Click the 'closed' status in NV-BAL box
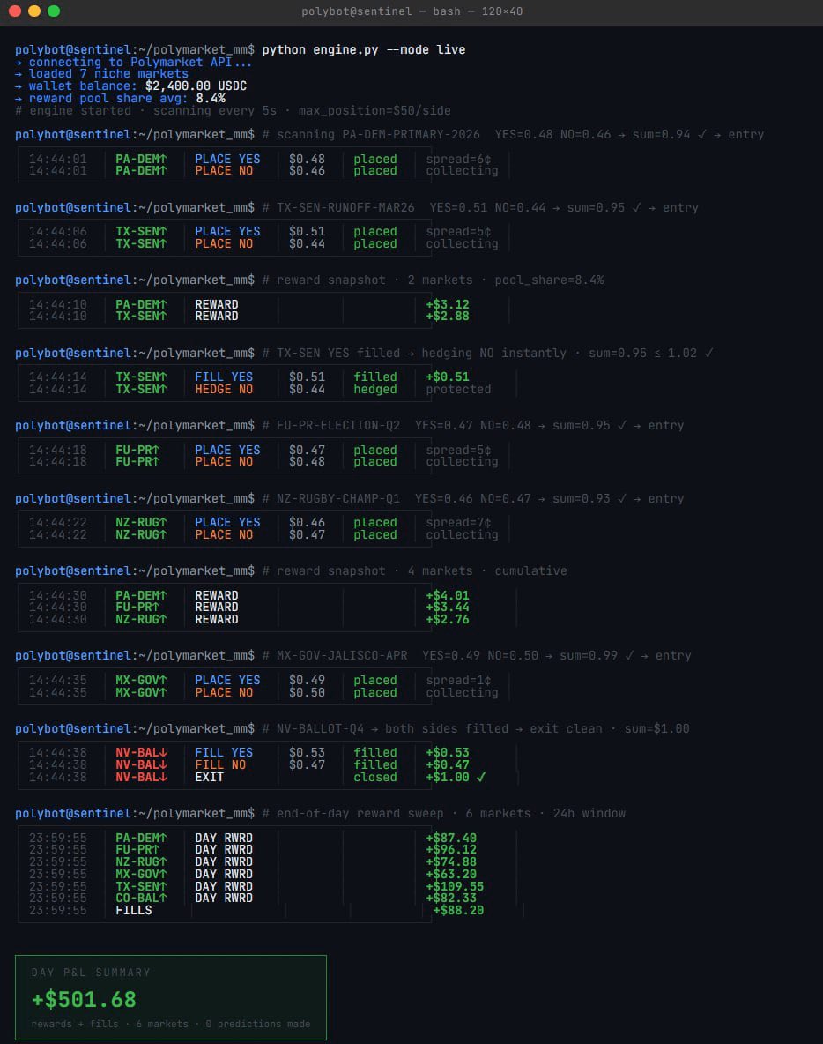 [x=375, y=777]
